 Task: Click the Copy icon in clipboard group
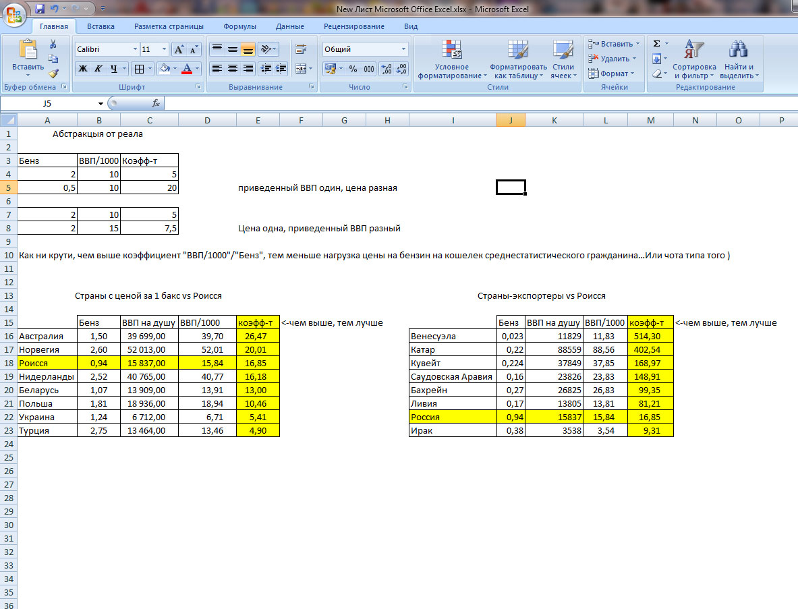click(53, 59)
